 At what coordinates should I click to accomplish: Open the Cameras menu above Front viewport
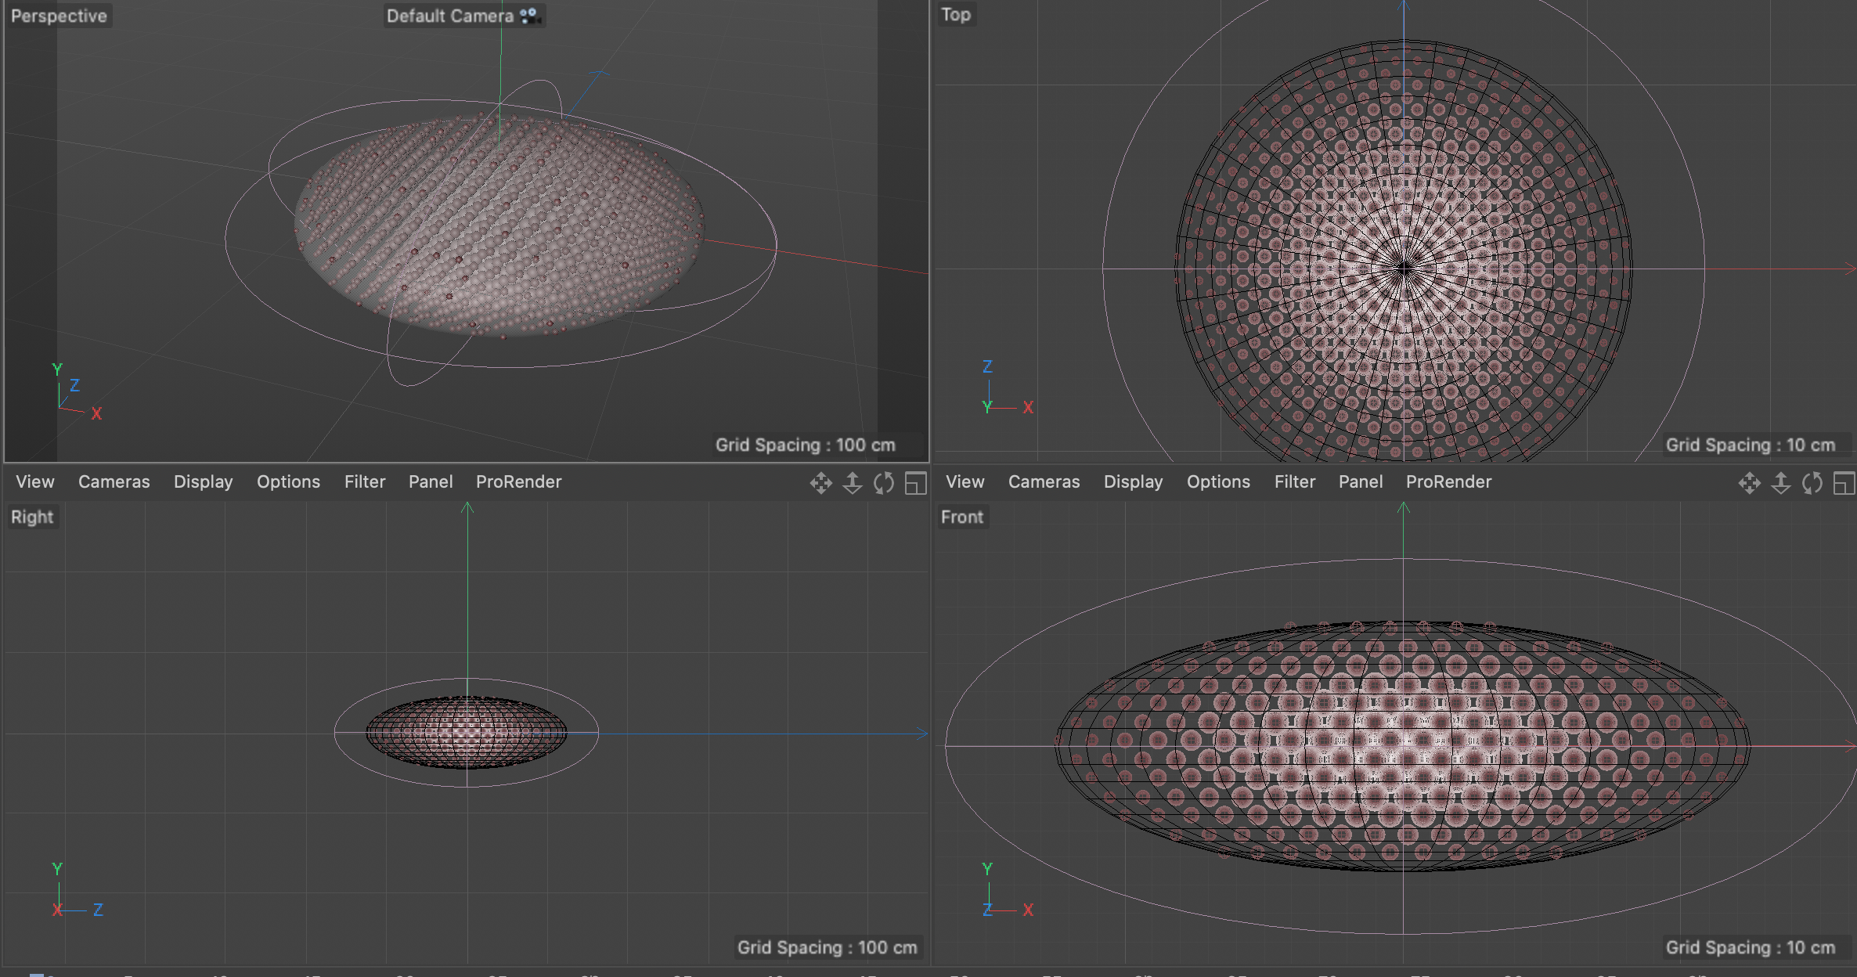tap(1044, 482)
